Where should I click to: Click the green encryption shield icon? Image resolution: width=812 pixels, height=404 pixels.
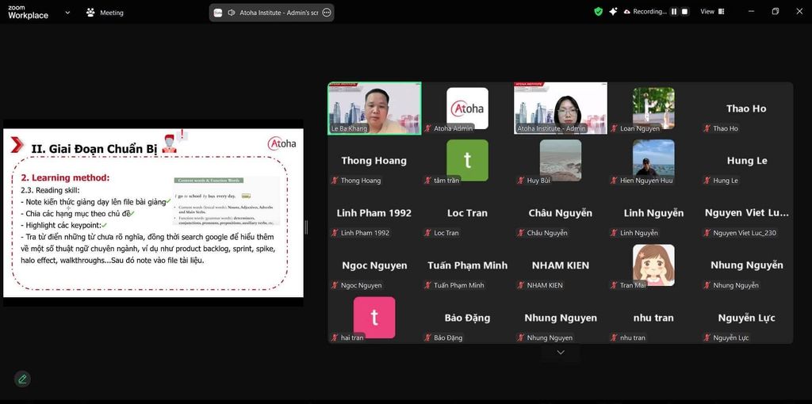point(599,12)
